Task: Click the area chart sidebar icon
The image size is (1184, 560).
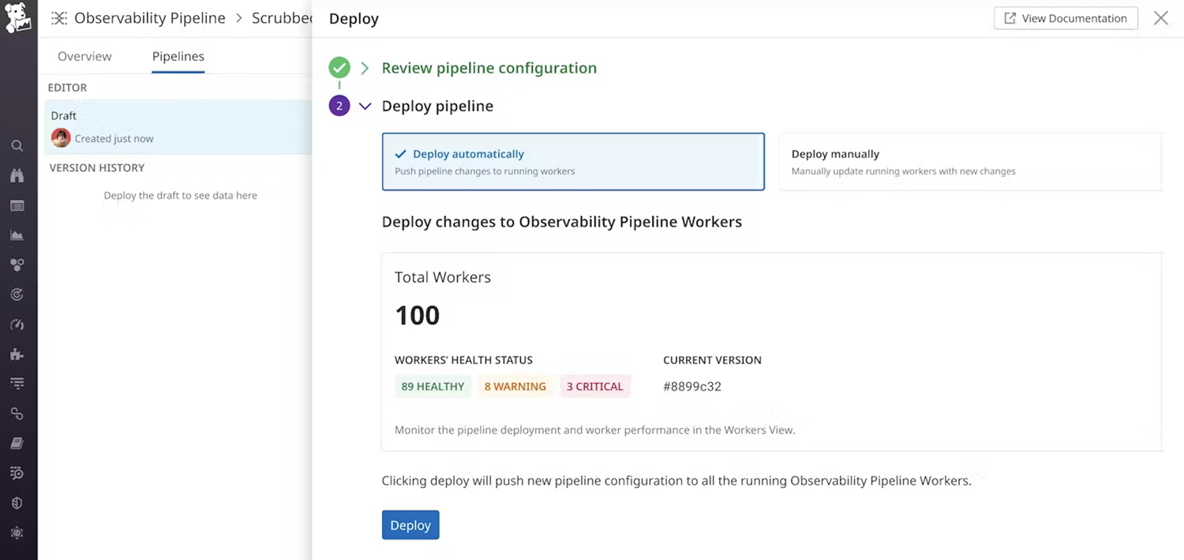Action: coord(17,235)
